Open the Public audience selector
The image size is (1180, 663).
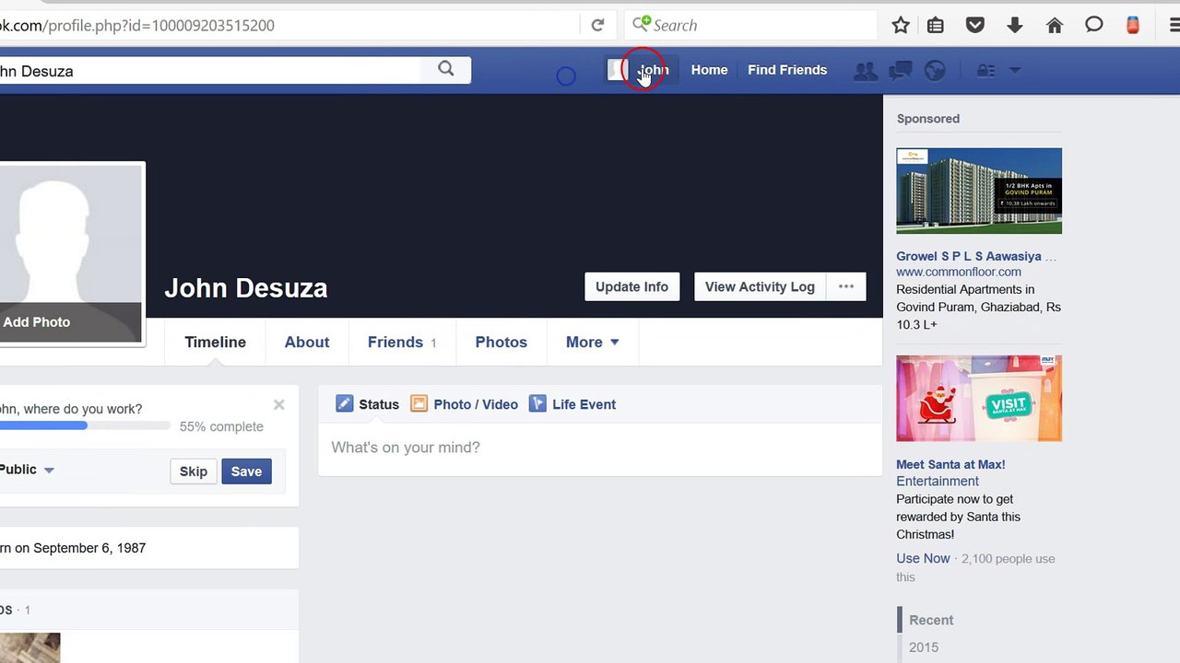[x=27, y=470]
